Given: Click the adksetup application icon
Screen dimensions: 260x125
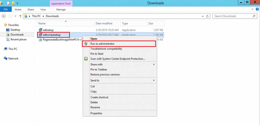Looking at the screenshot, I should 40,30.
